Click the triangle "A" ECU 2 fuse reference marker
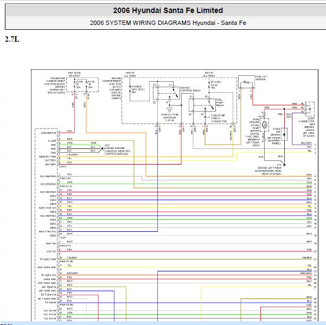Image resolution: width=326 pixels, height=325 pixels. [169, 109]
